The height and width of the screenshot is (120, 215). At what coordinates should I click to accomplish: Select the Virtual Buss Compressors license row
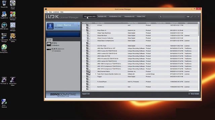pos(140,41)
